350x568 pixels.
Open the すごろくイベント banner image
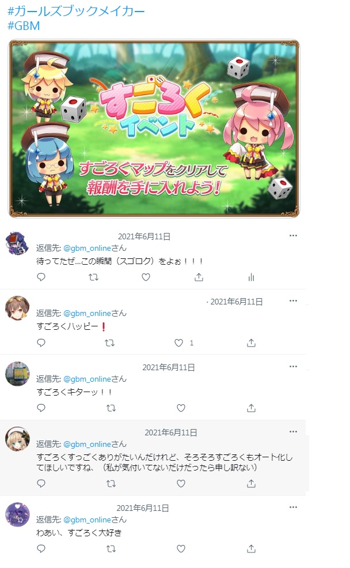(154, 128)
